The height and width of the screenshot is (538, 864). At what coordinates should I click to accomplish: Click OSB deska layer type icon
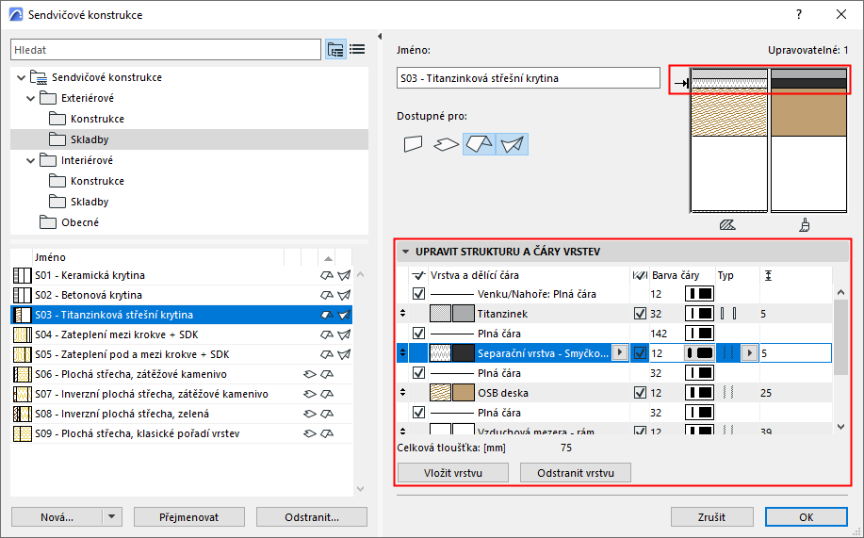[728, 393]
